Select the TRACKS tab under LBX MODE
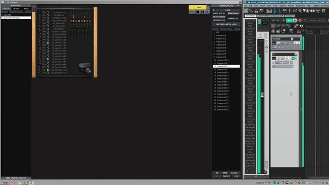Image resolution: width=329 pixels, height=185 pixels. (x=6, y=9)
